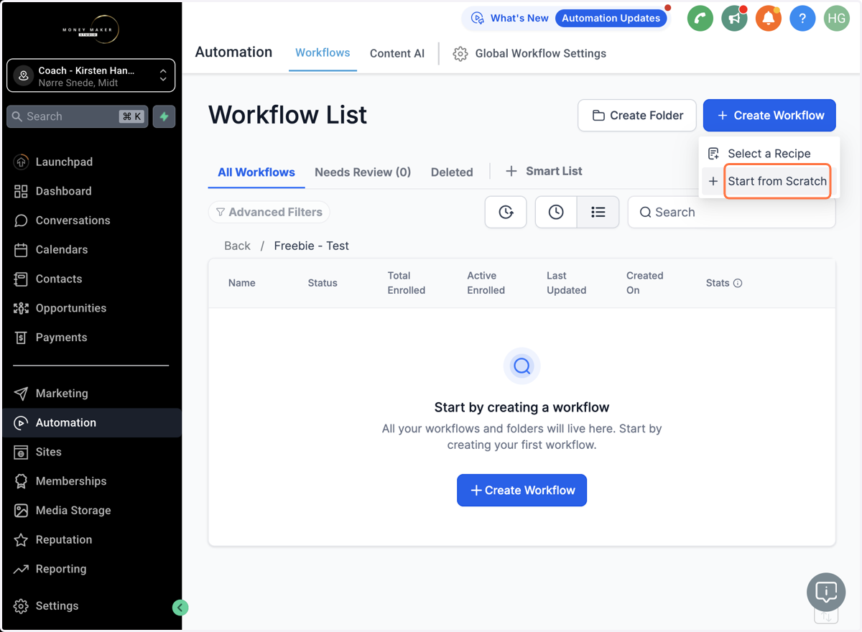Open the blue help question mark

tap(802, 19)
